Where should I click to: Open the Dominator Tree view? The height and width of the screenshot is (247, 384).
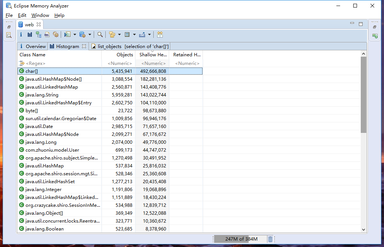click(39, 35)
